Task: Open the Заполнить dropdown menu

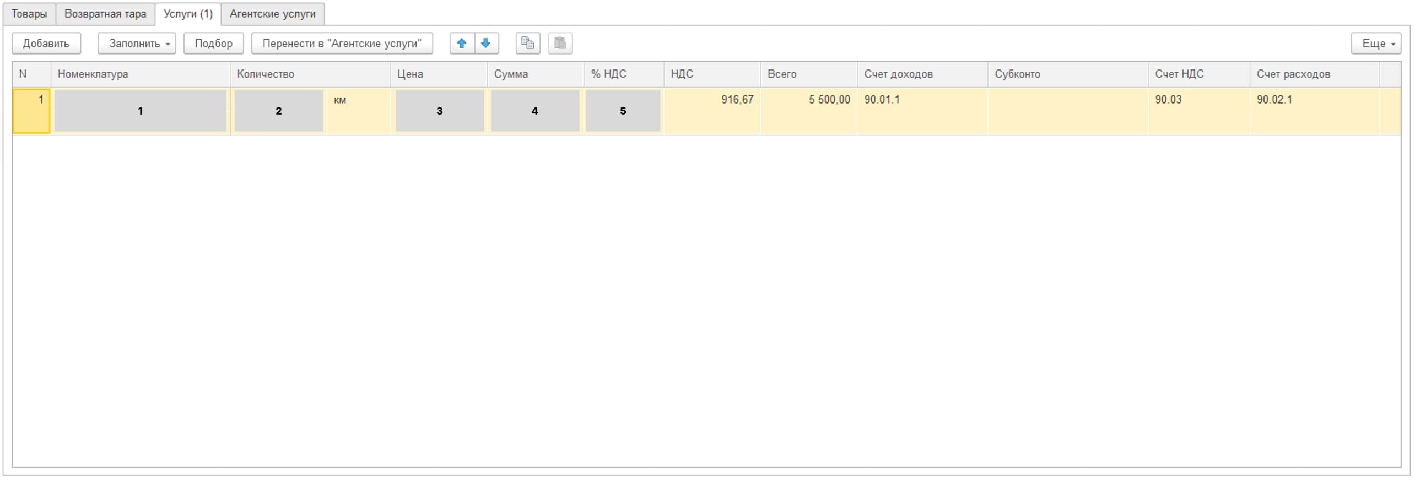Action: pyautogui.click(x=137, y=43)
